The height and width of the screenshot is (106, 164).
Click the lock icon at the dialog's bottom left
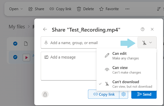tap(45, 94)
